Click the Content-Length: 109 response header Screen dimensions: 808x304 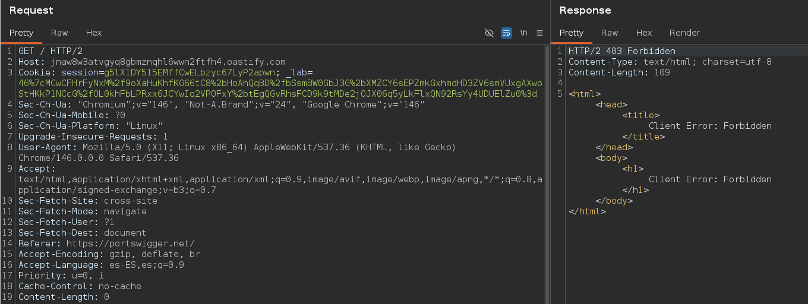click(619, 72)
